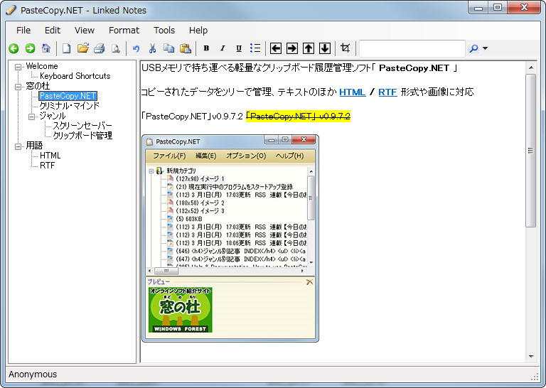Viewport: 546px width, 388px height.
Task: Collapse the 窓の杜 tree node
Action: click(18, 86)
